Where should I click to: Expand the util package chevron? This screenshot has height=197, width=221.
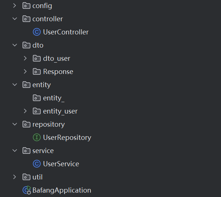[x=14, y=177]
